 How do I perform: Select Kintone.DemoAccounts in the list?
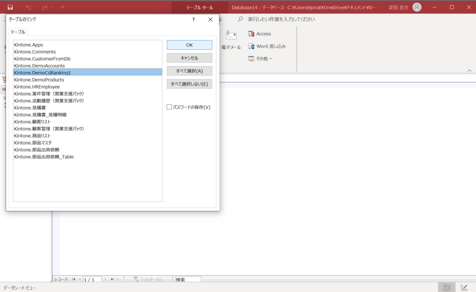point(88,66)
